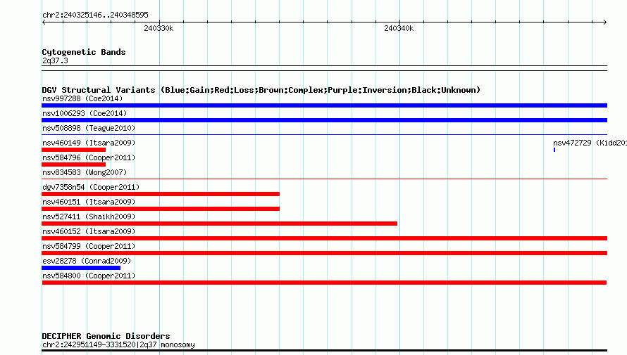The width and height of the screenshot is (627, 355).
Task: Open nsv584796 (Cooper2011) label
Action: (x=89, y=157)
